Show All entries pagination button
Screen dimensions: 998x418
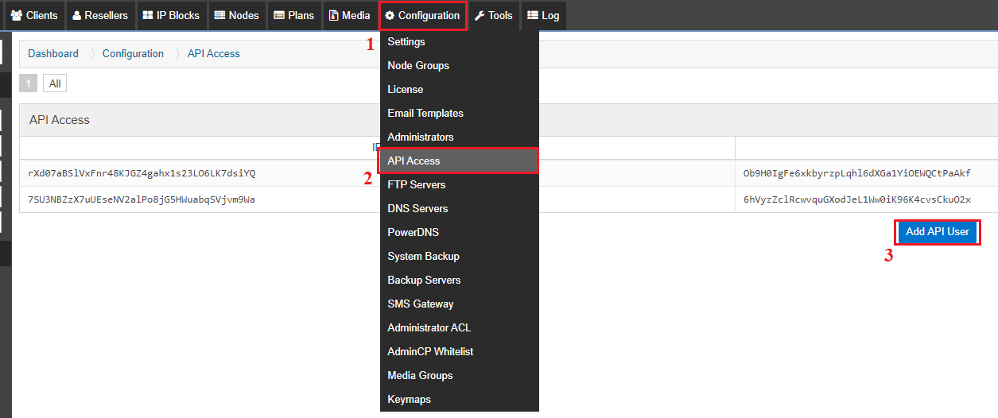click(55, 83)
